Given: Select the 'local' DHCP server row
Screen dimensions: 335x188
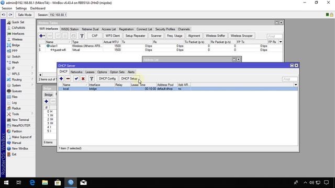Looking at the screenshot, I should 178,89.
